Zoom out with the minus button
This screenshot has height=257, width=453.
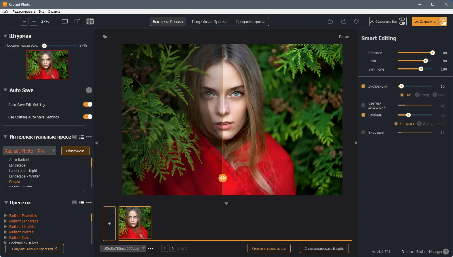(24, 21)
